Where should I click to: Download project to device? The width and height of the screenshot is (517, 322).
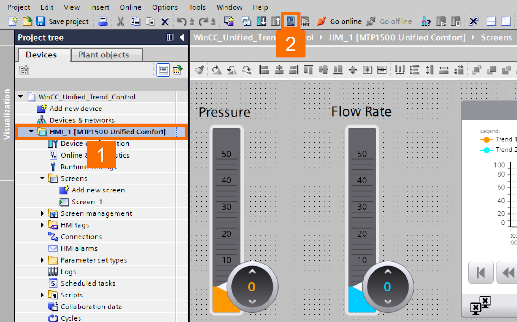[x=261, y=21]
